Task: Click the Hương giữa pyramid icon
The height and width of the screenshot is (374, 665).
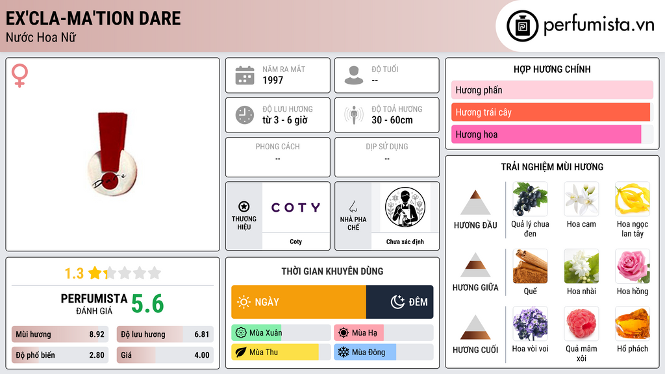Action: tap(475, 265)
